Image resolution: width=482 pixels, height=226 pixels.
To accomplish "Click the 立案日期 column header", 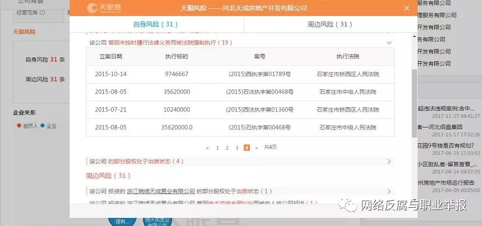I will 111,56.
